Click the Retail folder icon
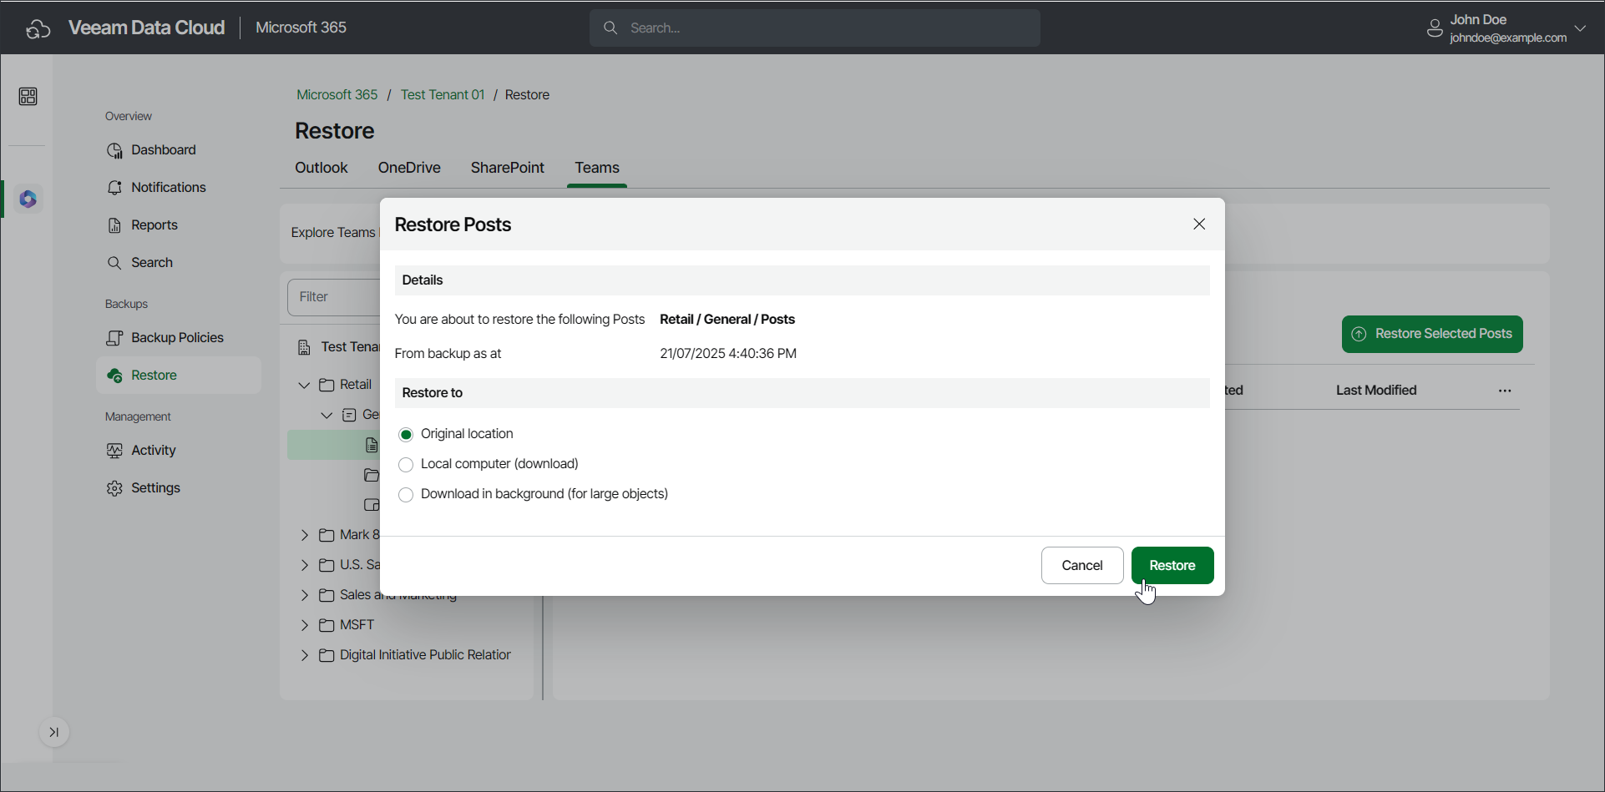This screenshot has width=1605, height=792. (x=327, y=385)
